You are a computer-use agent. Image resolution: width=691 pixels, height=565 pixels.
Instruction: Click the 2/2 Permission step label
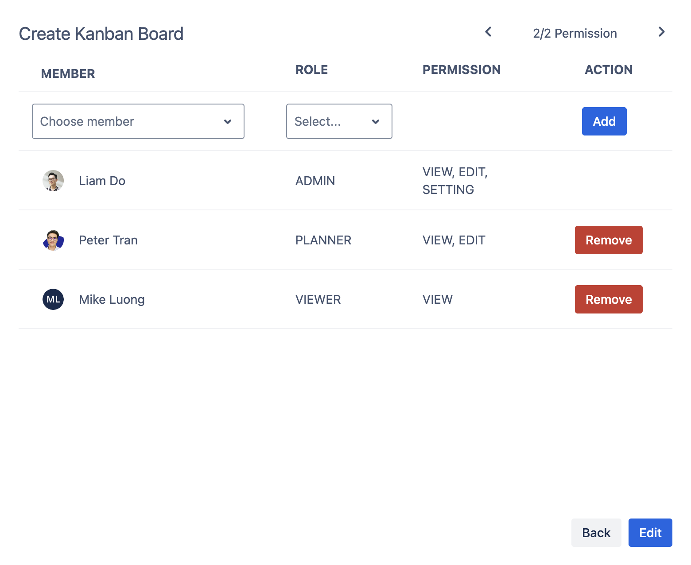pyautogui.click(x=575, y=33)
